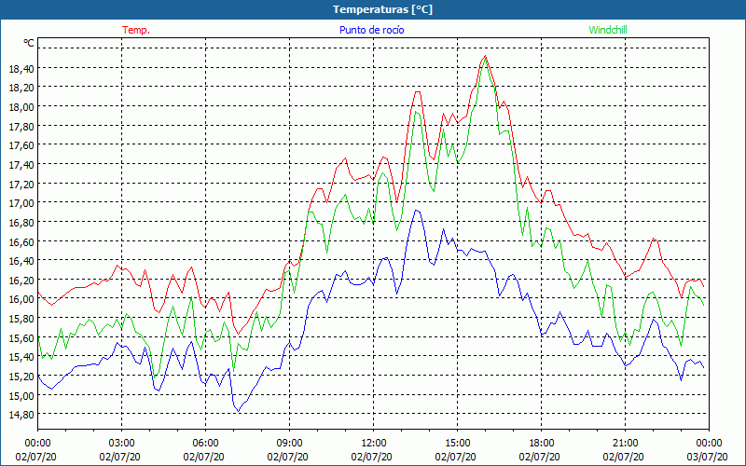Click the 16,60 y-axis value
This screenshot has width=746, height=466.
point(21,242)
